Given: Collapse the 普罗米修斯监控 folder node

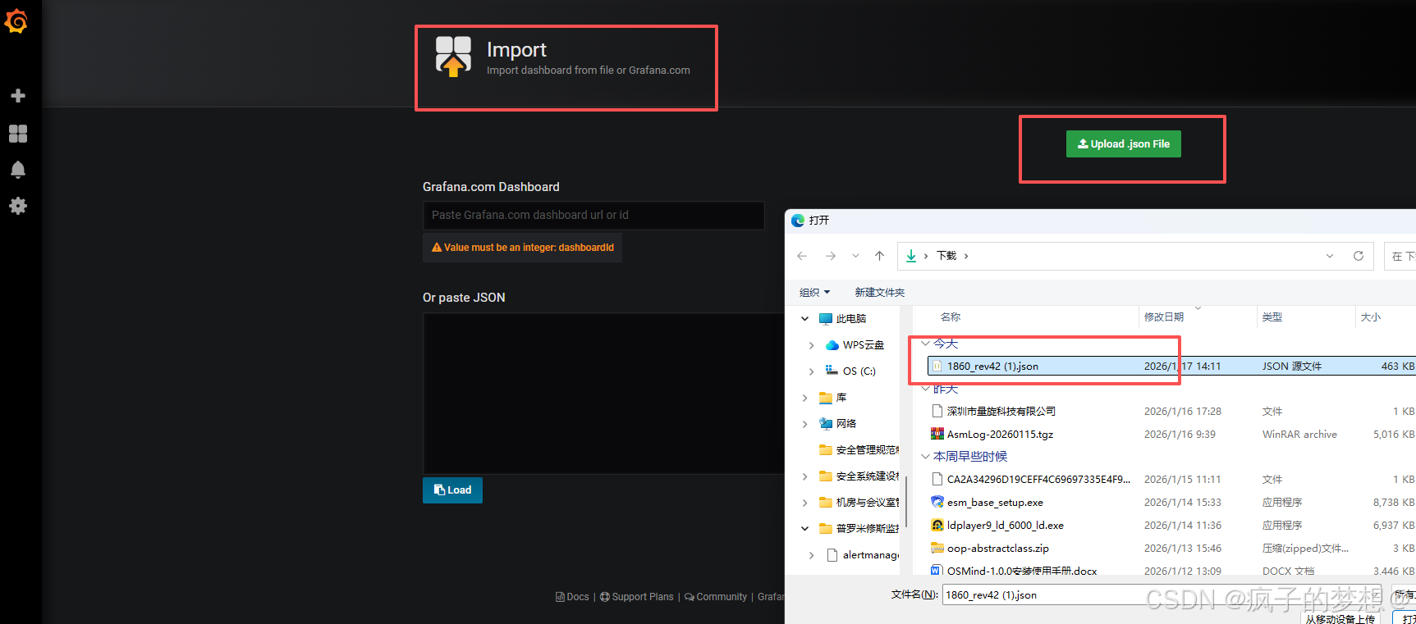Looking at the screenshot, I should pyautogui.click(x=804, y=529).
